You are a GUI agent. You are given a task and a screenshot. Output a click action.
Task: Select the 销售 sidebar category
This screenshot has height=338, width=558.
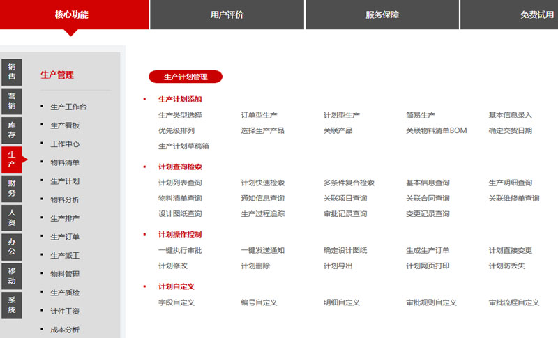click(x=12, y=72)
